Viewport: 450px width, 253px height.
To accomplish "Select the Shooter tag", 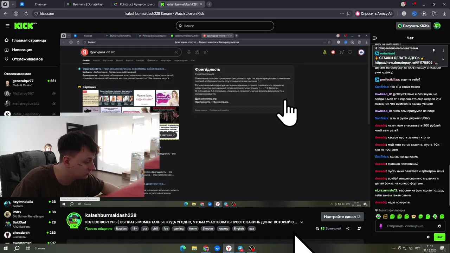I will click(x=207, y=228).
